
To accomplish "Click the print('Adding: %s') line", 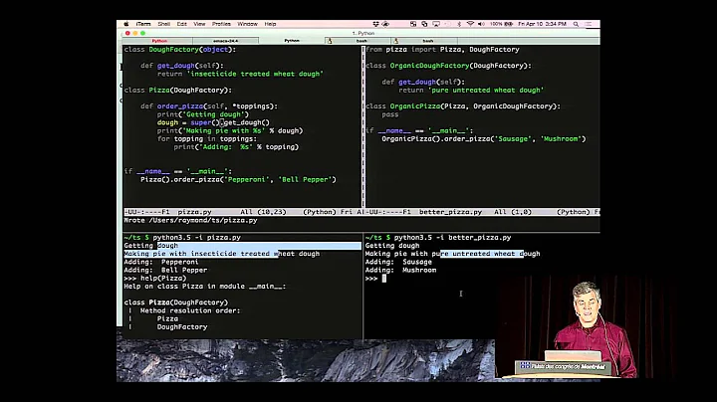I will point(236,147).
